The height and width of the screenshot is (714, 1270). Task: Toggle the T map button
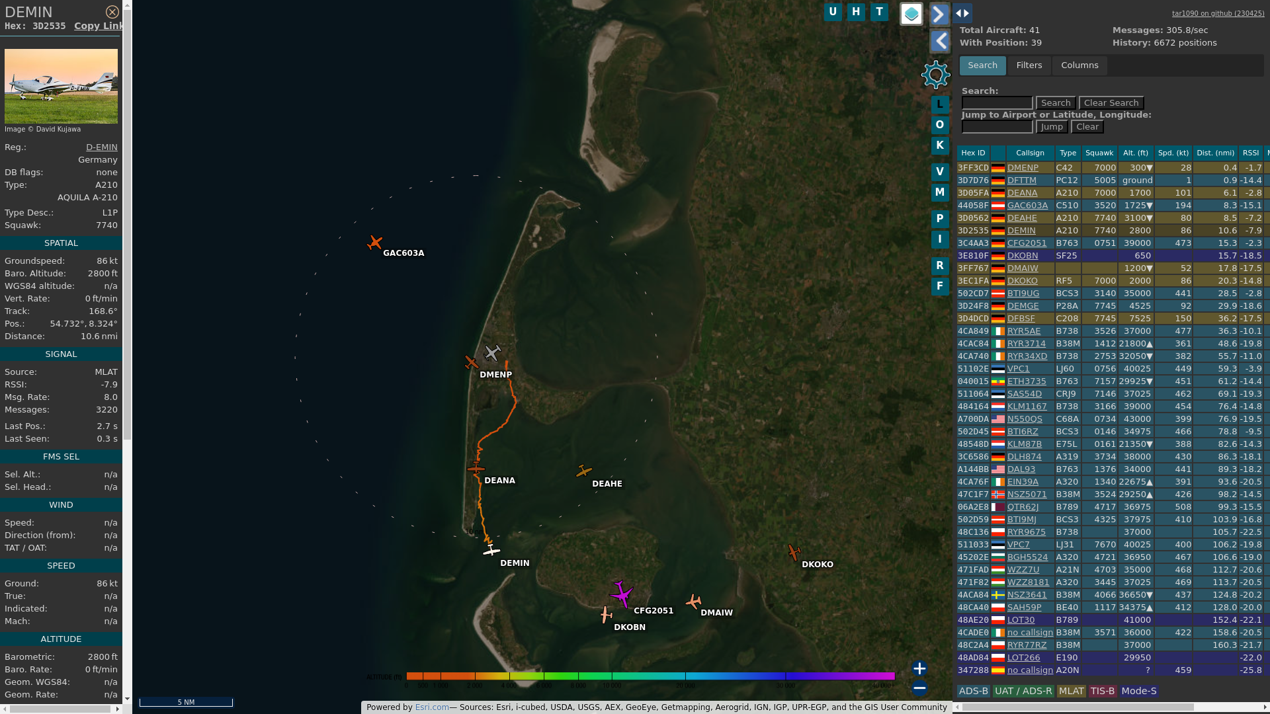879,11
